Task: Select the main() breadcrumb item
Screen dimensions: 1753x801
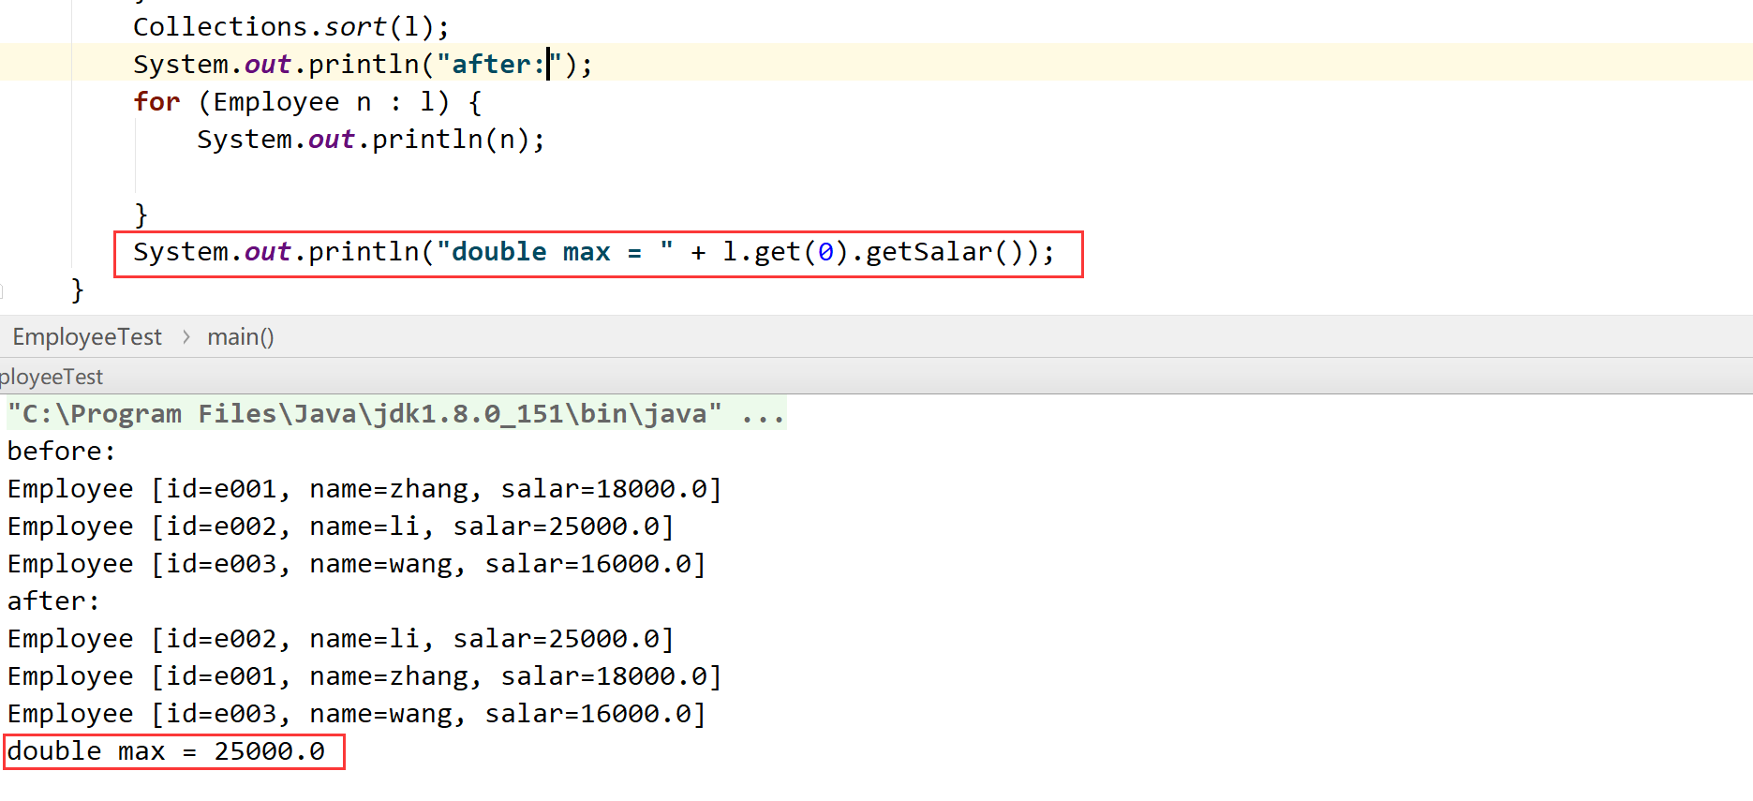Action: pos(241,337)
